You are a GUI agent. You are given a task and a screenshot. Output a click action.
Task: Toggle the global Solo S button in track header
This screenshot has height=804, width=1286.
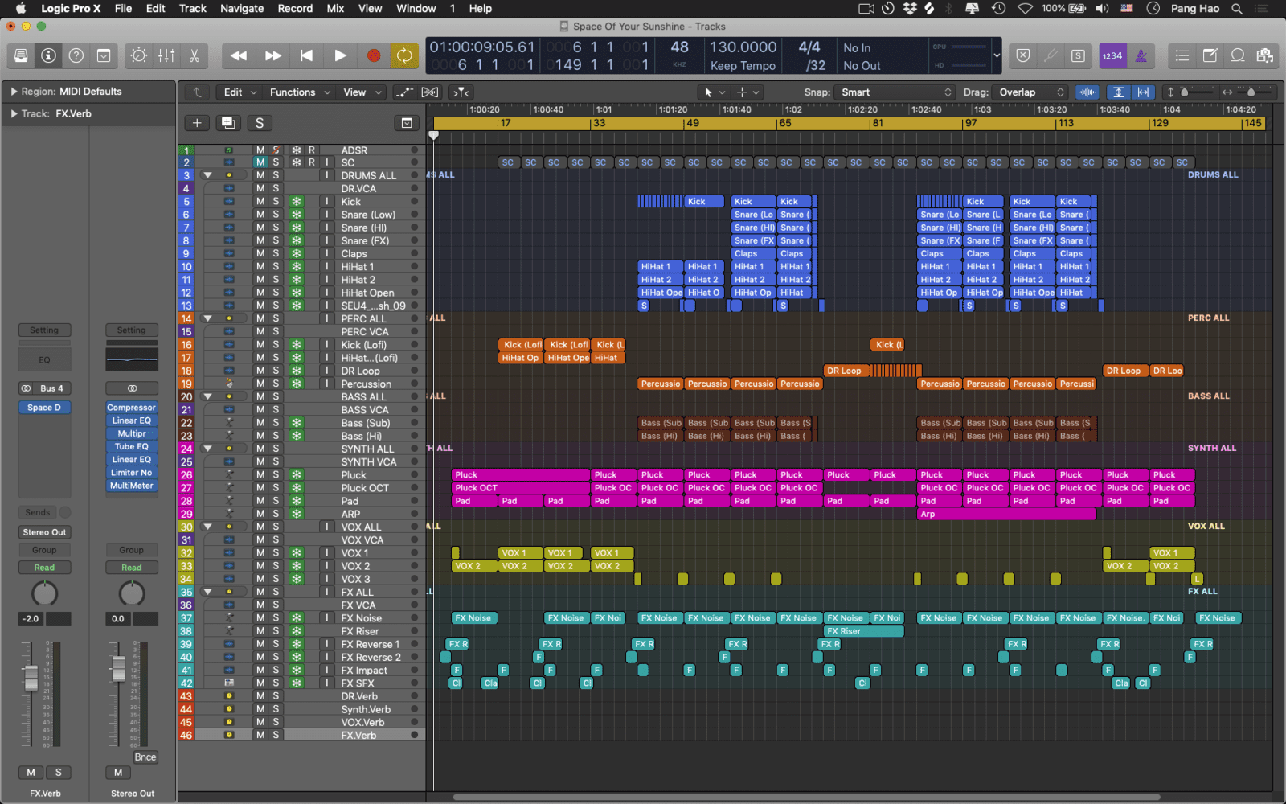pos(259,123)
